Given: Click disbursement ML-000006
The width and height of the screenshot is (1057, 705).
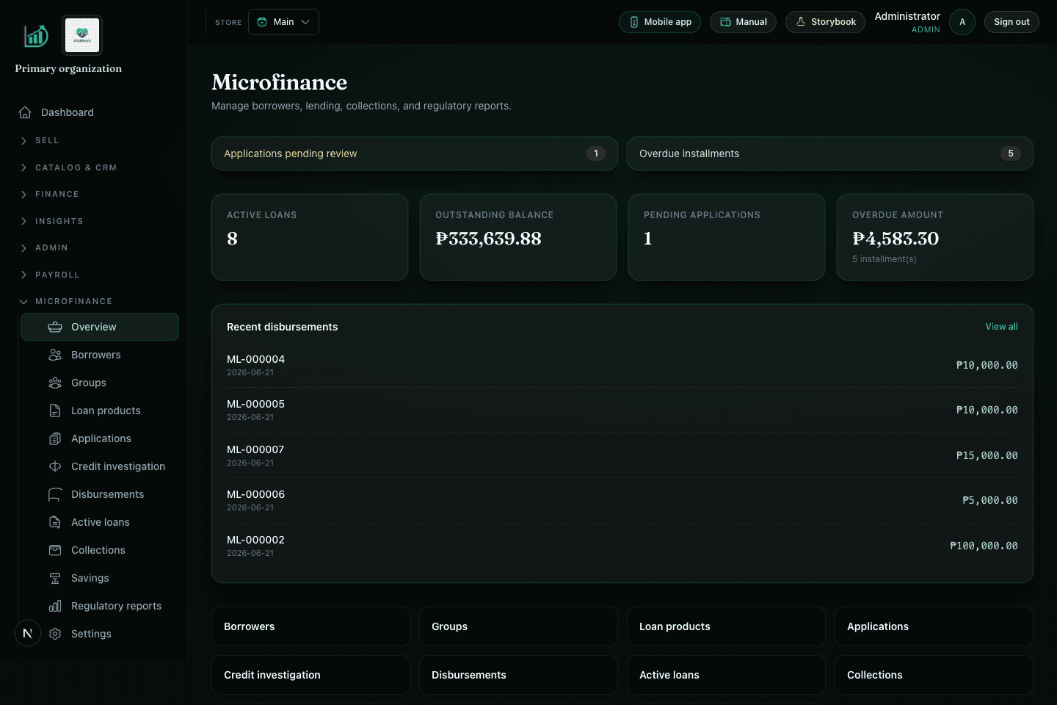Looking at the screenshot, I should (x=622, y=500).
